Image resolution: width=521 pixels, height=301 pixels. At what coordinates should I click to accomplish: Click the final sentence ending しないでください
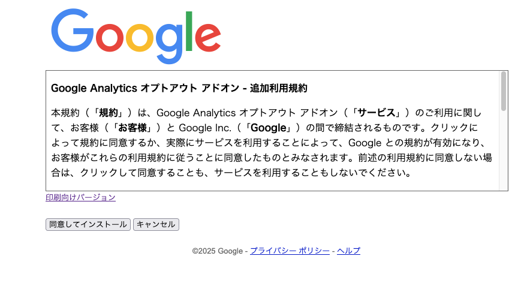(231, 173)
